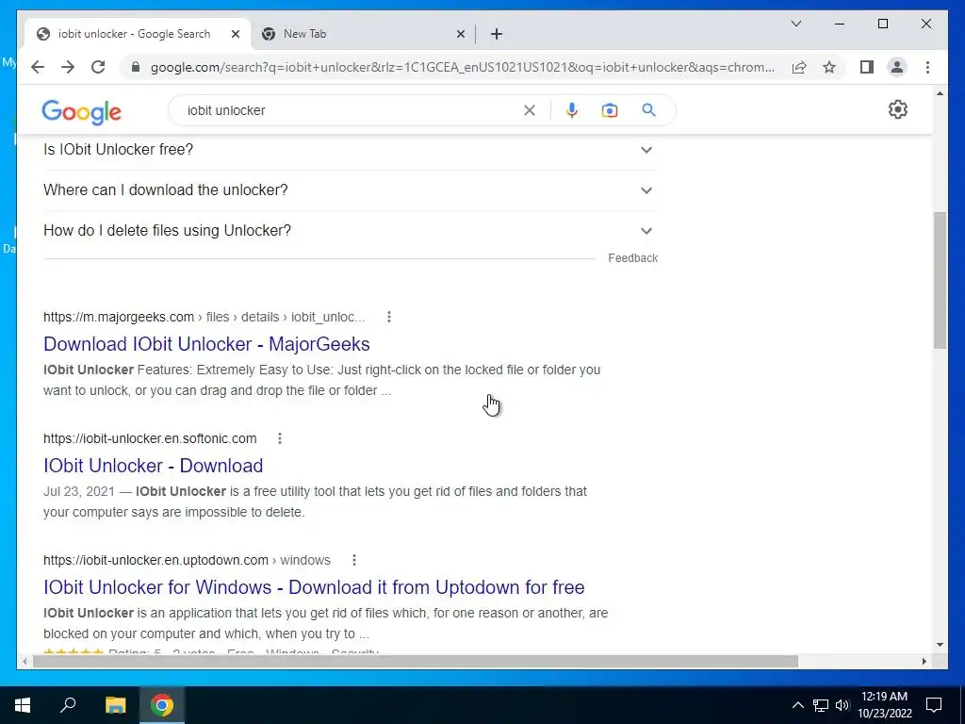Open File Explorer from taskbar

tap(115, 705)
